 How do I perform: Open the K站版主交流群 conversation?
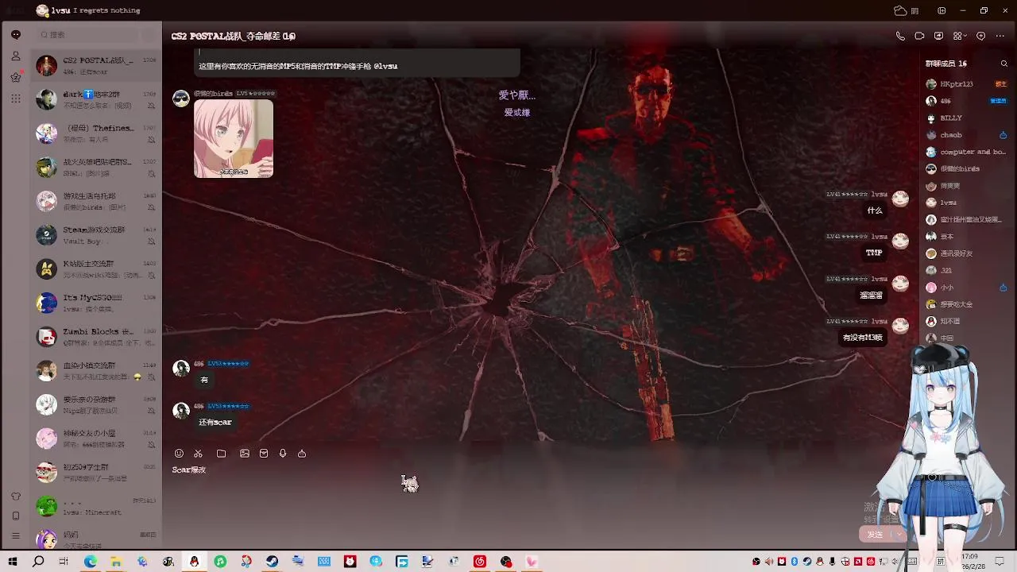point(96,269)
